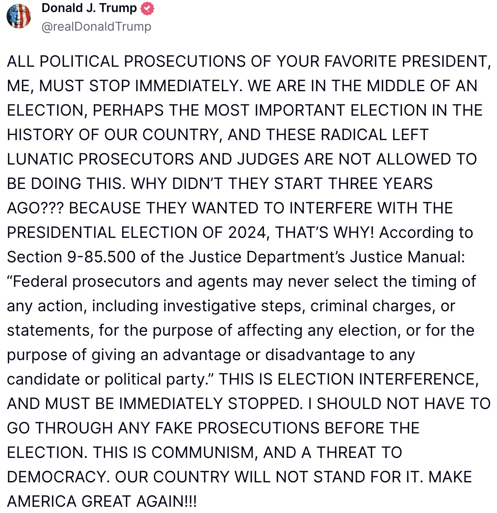Click the words 'AND MUST BE IMMEDIATELY STOPPED'

pyautogui.click(x=154, y=404)
